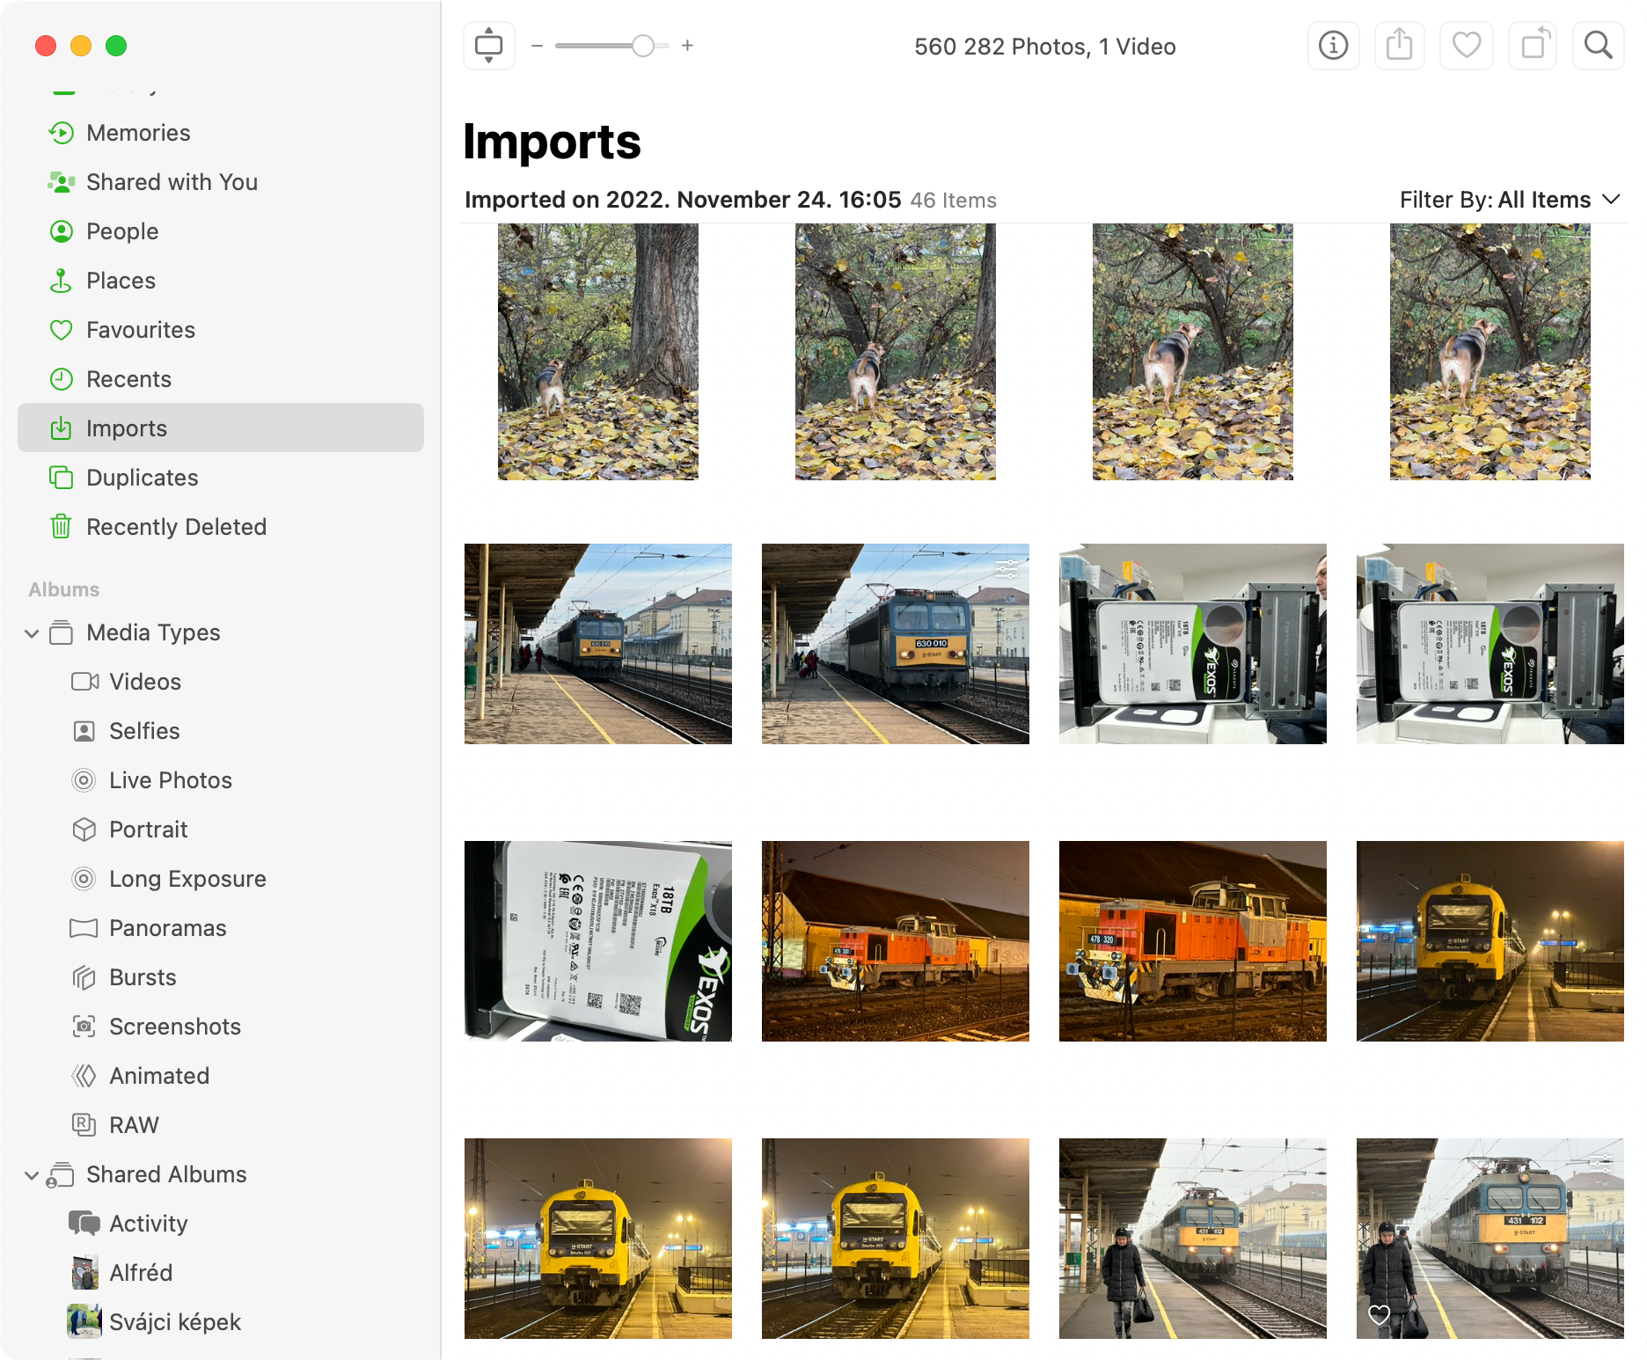This screenshot has height=1360, width=1647.
Task: Adjust the thumbnail zoom slider knob
Action: [x=643, y=46]
